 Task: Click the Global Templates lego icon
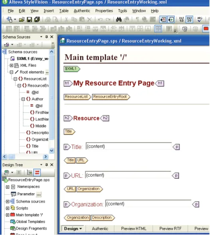coord(13,222)
